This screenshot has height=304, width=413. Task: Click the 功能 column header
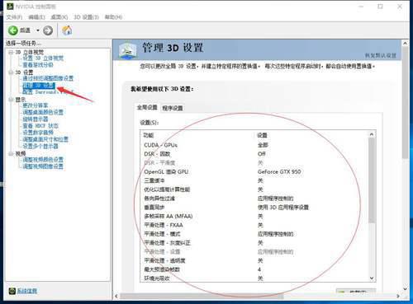pos(149,135)
